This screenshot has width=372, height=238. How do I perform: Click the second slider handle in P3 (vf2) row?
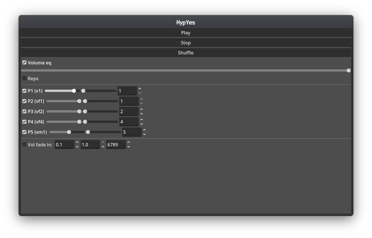point(85,111)
